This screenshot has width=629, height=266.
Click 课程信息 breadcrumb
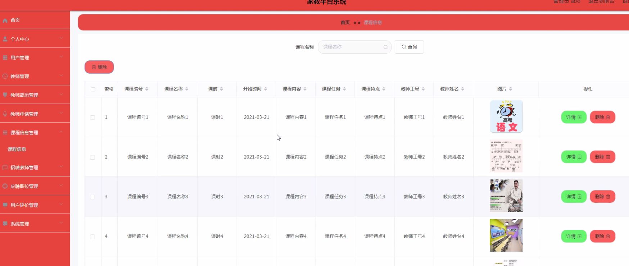[373, 22]
